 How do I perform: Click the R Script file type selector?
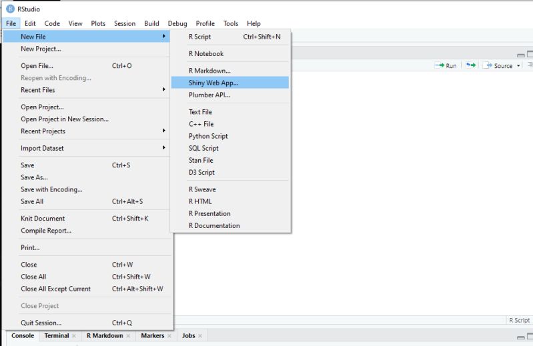click(x=519, y=320)
